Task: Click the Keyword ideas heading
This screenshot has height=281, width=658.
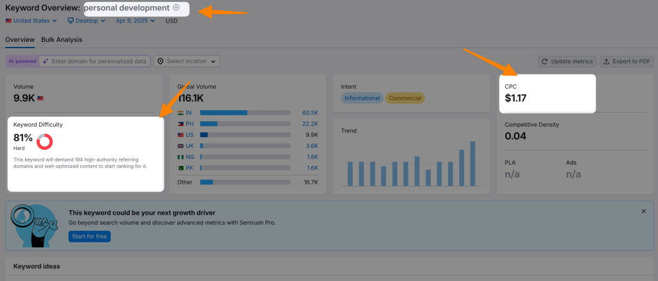Action: pyautogui.click(x=37, y=266)
